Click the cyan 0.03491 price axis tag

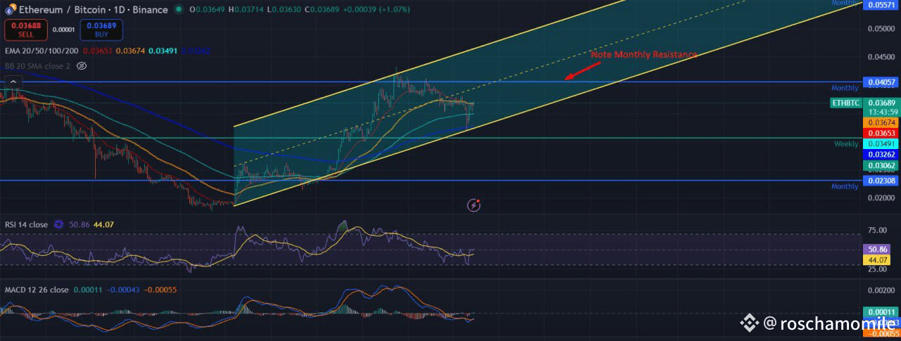[881, 143]
